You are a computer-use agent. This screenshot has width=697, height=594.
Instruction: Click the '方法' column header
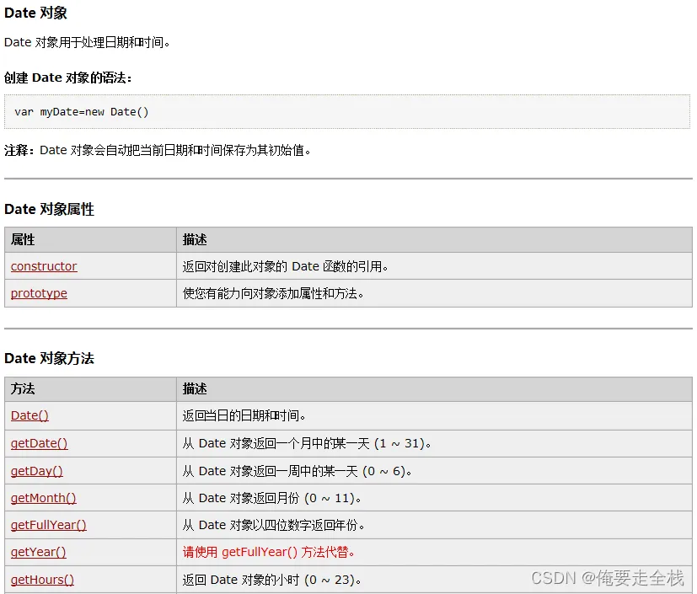click(23, 388)
